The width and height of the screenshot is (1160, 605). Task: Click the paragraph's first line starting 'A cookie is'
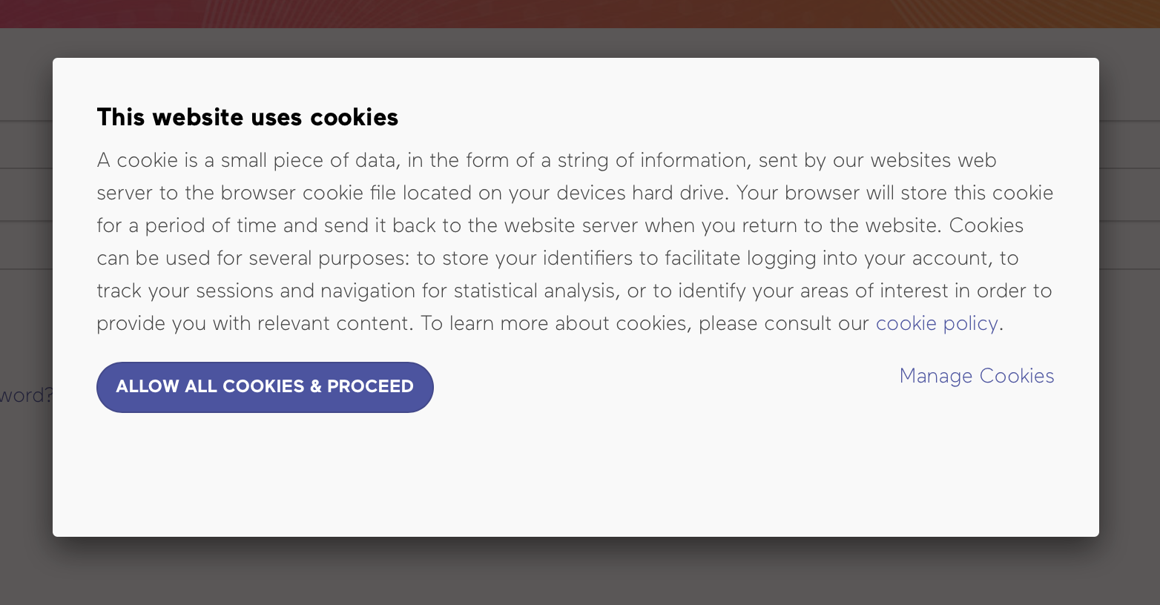point(546,160)
